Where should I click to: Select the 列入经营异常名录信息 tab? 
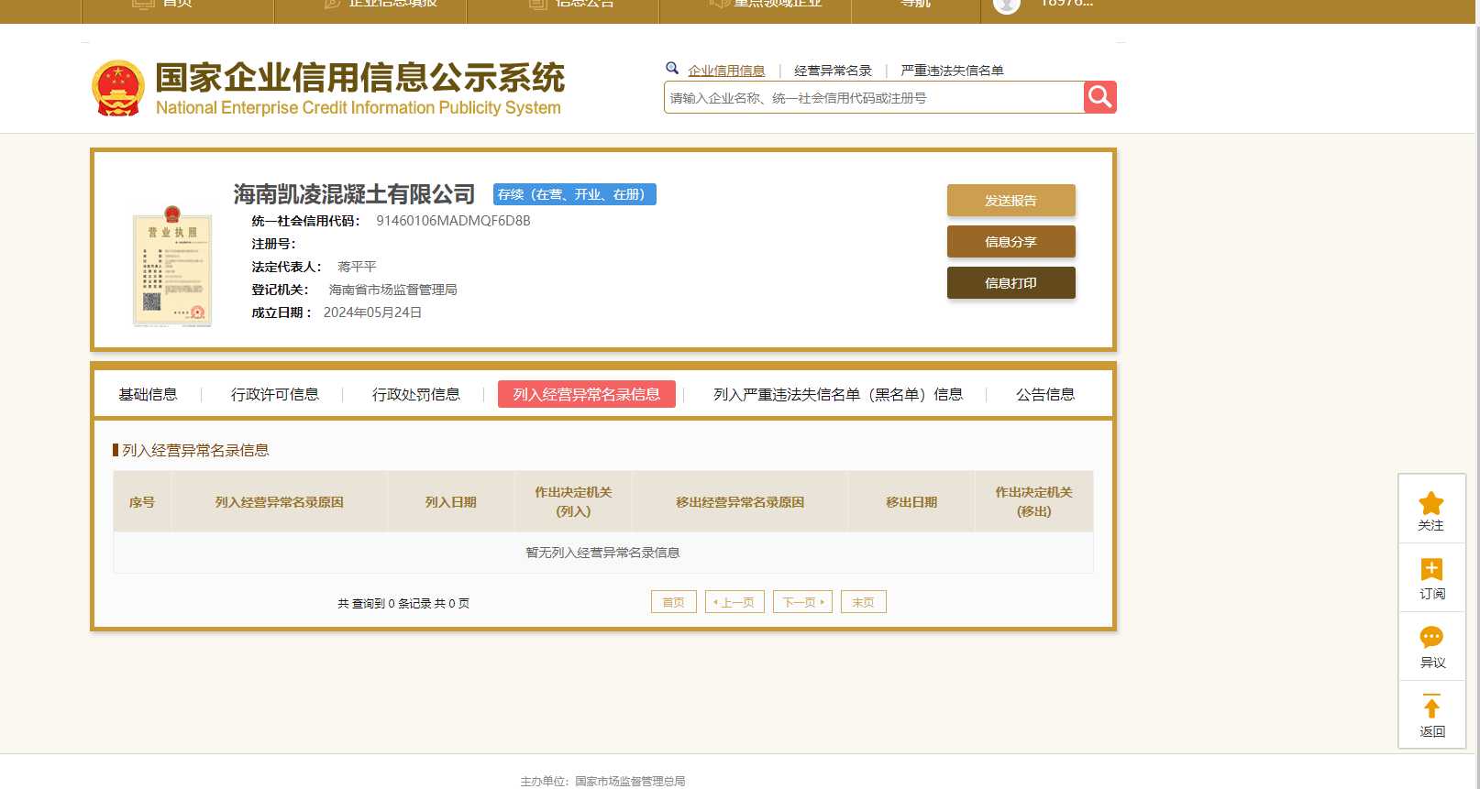tap(587, 394)
